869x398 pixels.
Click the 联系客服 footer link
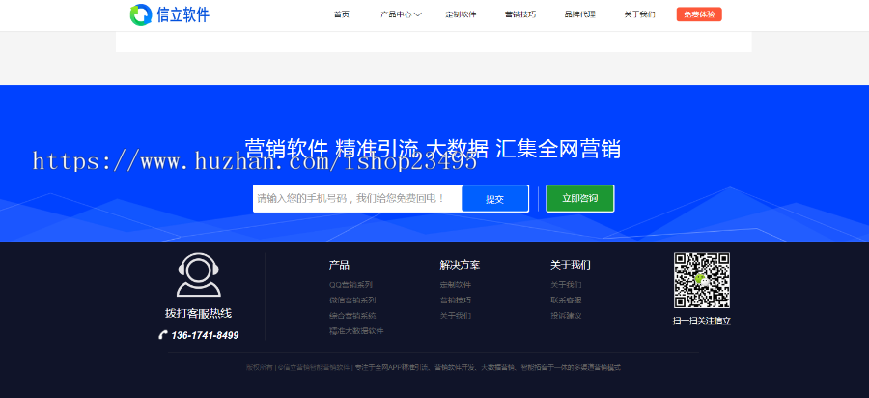coord(566,300)
